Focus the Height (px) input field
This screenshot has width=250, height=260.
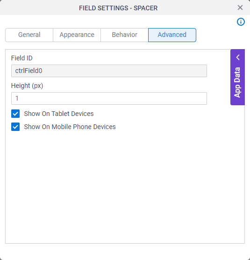click(109, 99)
